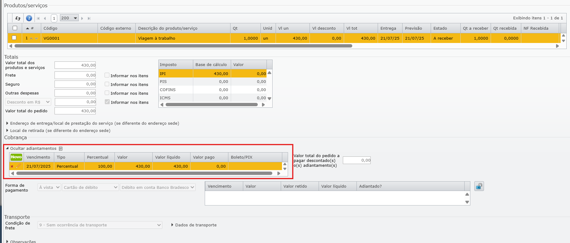Enable 'Informar nos itens' for Frete
570x243 pixels.
[107, 75]
